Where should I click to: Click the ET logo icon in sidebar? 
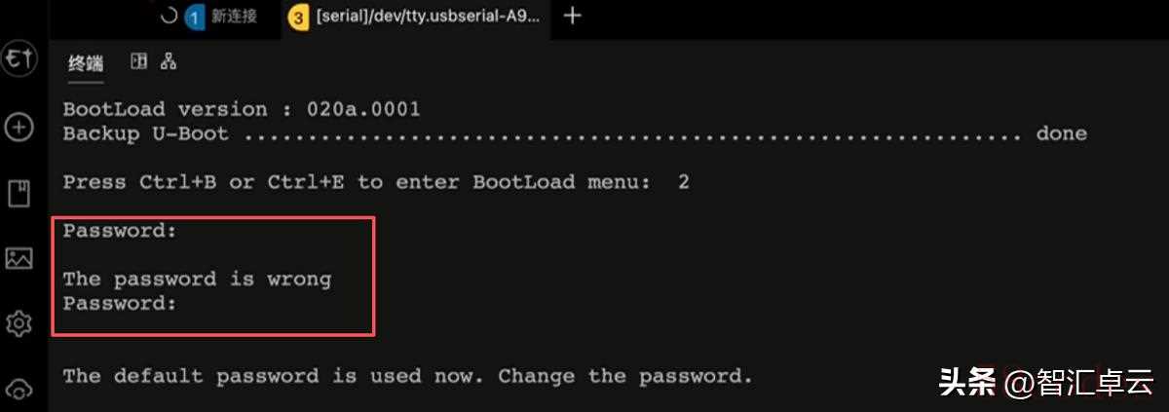click(x=19, y=60)
